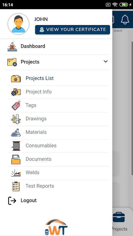Viewport: 133px width, 236px height.
Task: Click View Your Certificate button
Action: 72,29
